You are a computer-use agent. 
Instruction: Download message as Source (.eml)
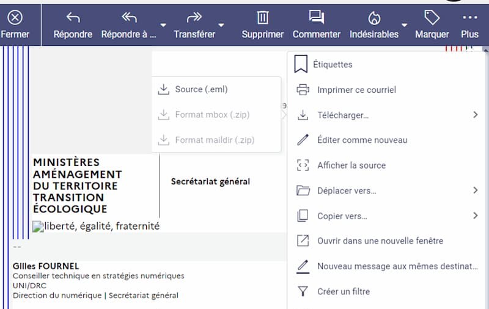200,89
